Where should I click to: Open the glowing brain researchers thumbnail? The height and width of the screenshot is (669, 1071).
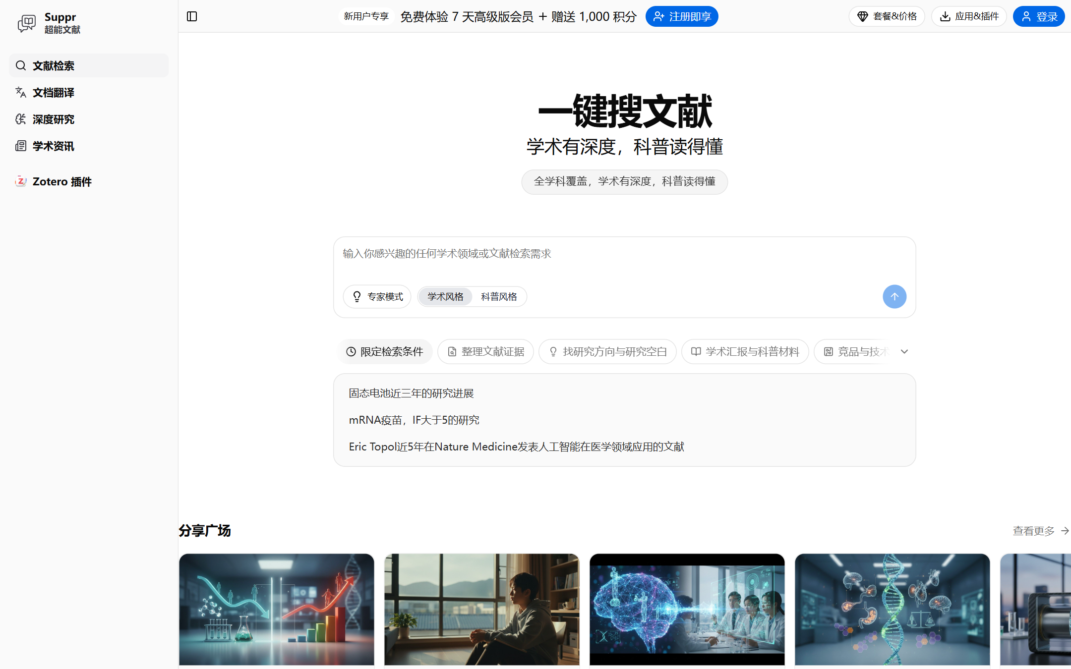pyautogui.click(x=687, y=610)
